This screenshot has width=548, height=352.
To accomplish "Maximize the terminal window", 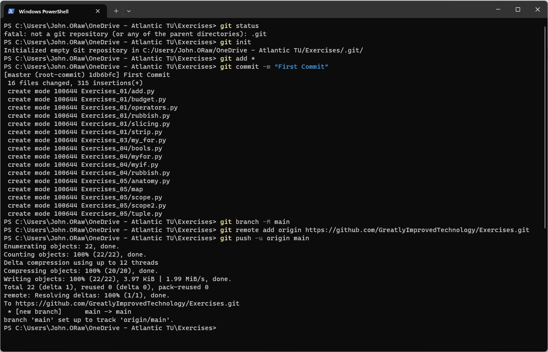I will coord(518,9).
